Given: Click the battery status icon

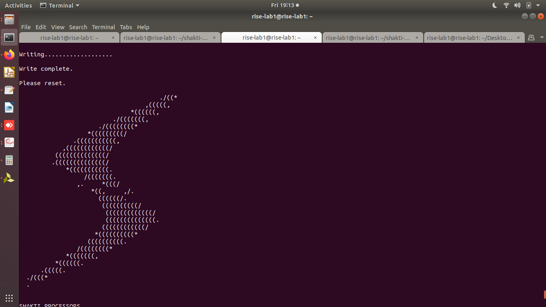Looking at the screenshot, I should tap(529, 5).
